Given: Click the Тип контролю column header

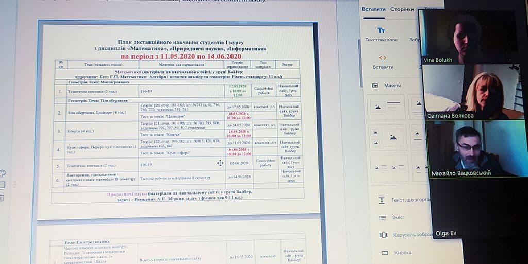Looking at the screenshot, I should click(x=263, y=64).
